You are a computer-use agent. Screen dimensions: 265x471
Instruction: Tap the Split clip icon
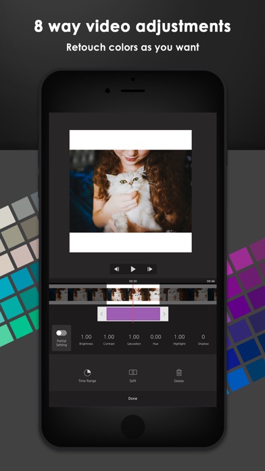[x=132, y=372]
